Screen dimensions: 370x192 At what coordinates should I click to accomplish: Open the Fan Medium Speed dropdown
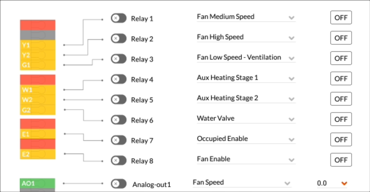coord(246,17)
